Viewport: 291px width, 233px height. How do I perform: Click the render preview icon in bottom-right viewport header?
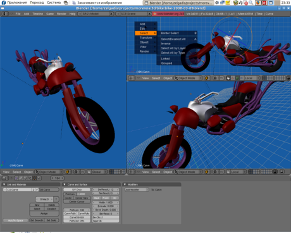tap(282, 172)
